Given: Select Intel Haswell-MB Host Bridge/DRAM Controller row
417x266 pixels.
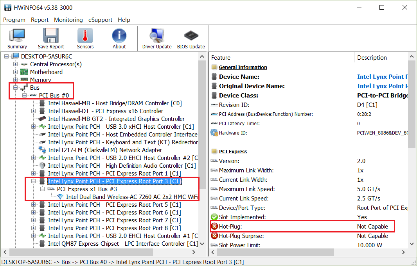Looking at the screenshot, I should (115, 103).
